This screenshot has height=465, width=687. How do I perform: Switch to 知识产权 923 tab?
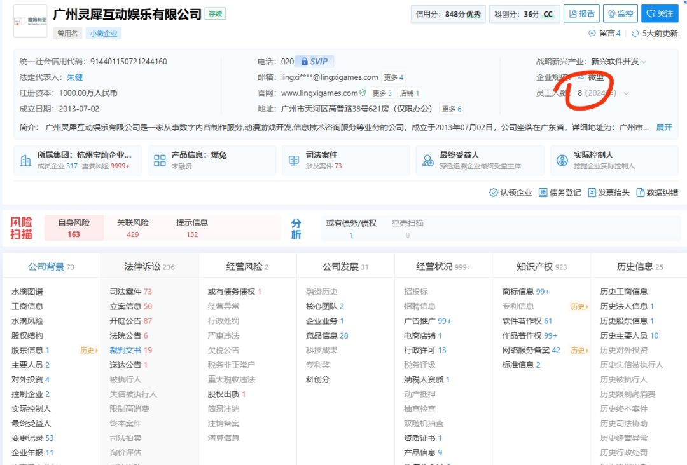[541, 266]
